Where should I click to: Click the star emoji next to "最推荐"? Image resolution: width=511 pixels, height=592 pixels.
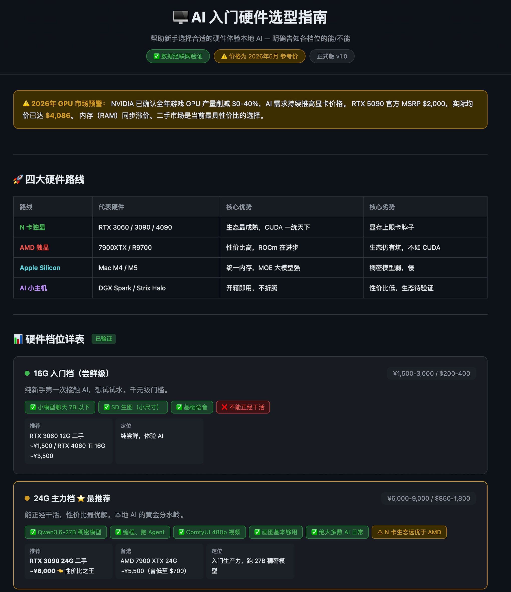coord(81,498)
